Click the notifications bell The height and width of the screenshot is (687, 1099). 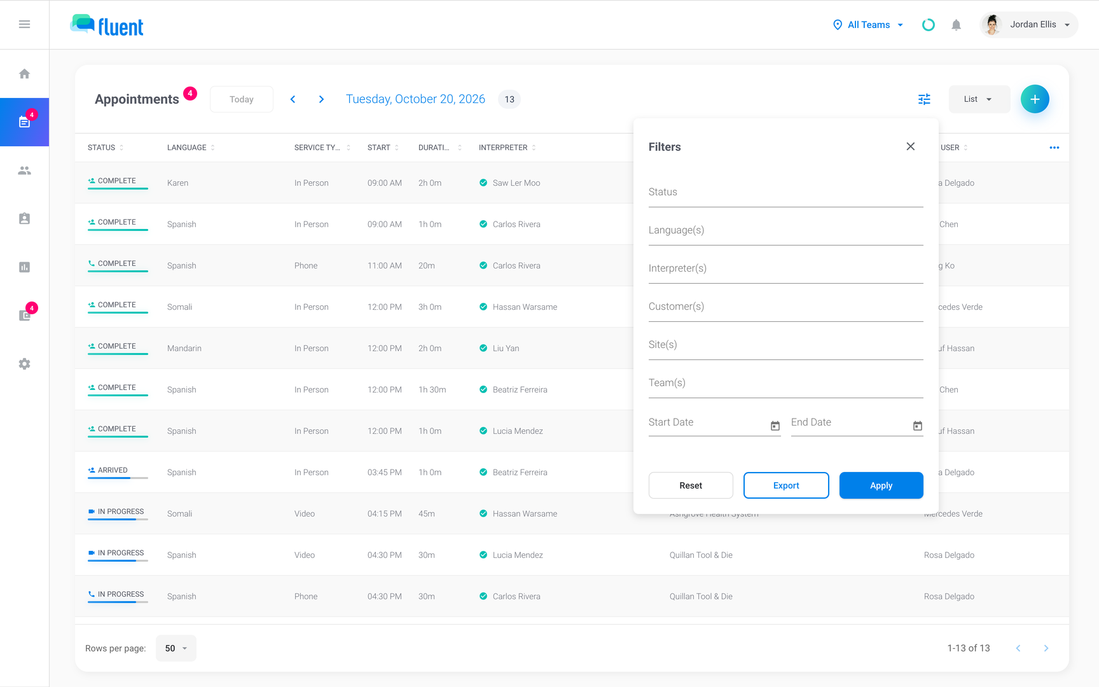point(956,25)
